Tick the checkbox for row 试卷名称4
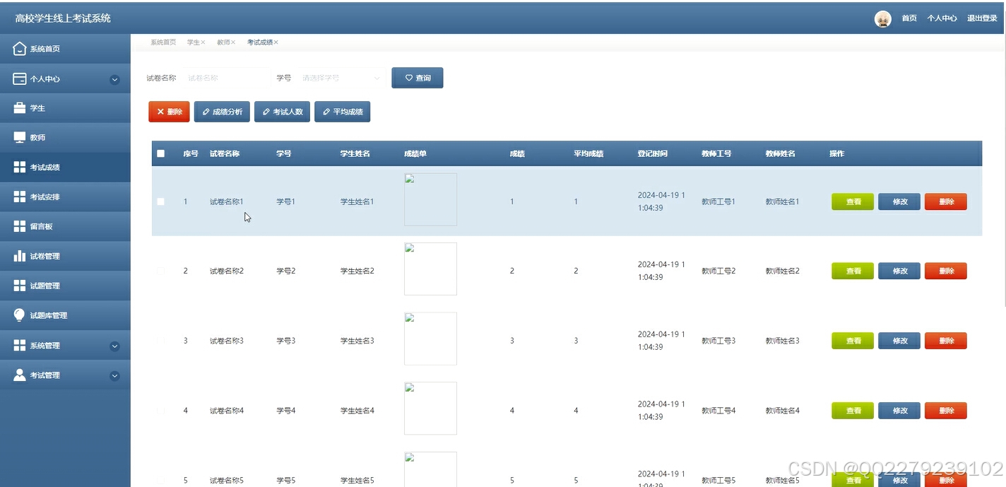Viewport: 1006px width, 487px height. 160,410
